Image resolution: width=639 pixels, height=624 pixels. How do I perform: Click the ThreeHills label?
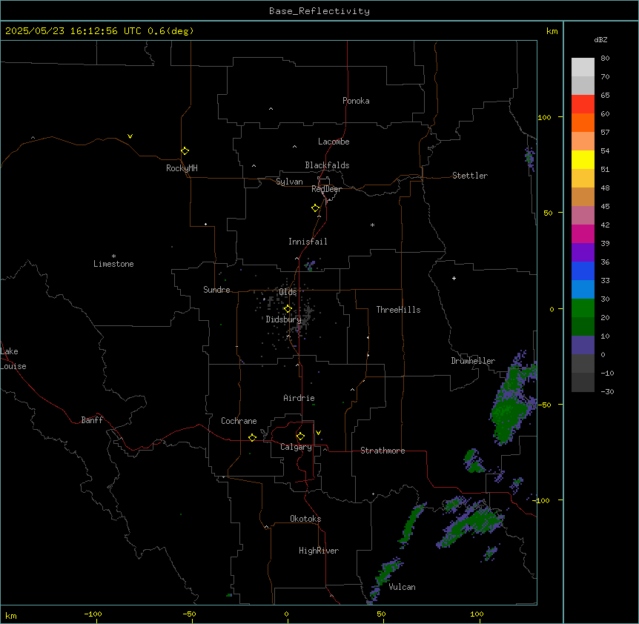click(x=398, y=310)
